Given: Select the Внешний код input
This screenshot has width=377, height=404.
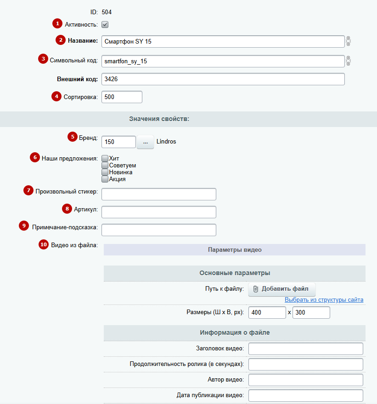Looking at the screenshot, I should coord(223,79).
